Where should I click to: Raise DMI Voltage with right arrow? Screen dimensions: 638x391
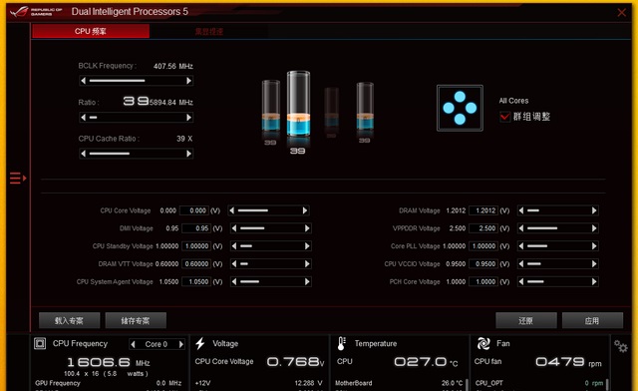(x=307, y=228)
